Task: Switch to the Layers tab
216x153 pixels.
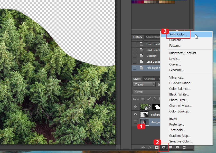Action: (x=137, y=79)
